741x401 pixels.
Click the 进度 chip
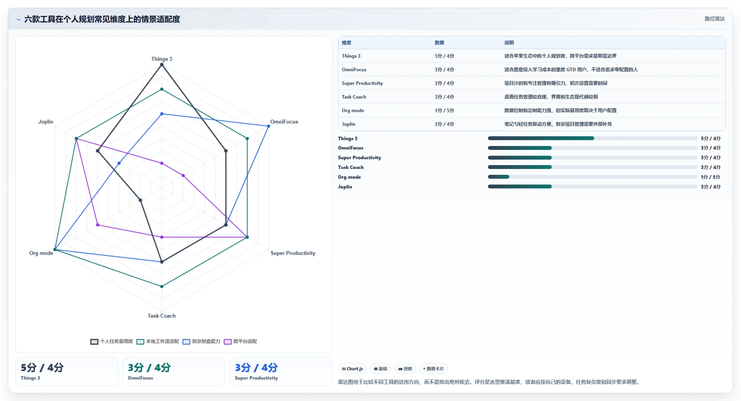coord(405,369)
